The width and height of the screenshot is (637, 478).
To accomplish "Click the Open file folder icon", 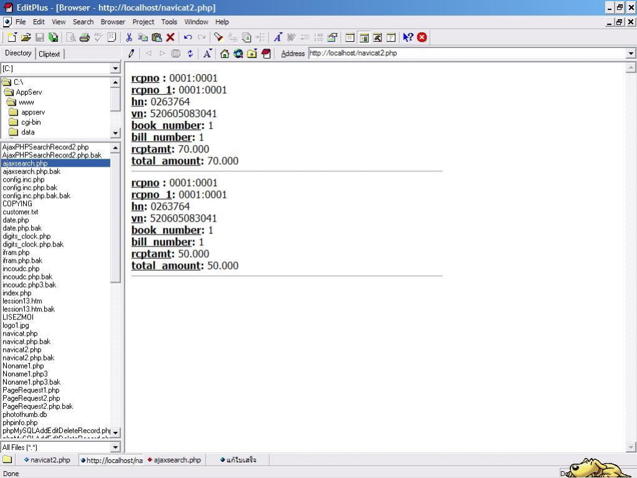I will [x=26, y=37].
